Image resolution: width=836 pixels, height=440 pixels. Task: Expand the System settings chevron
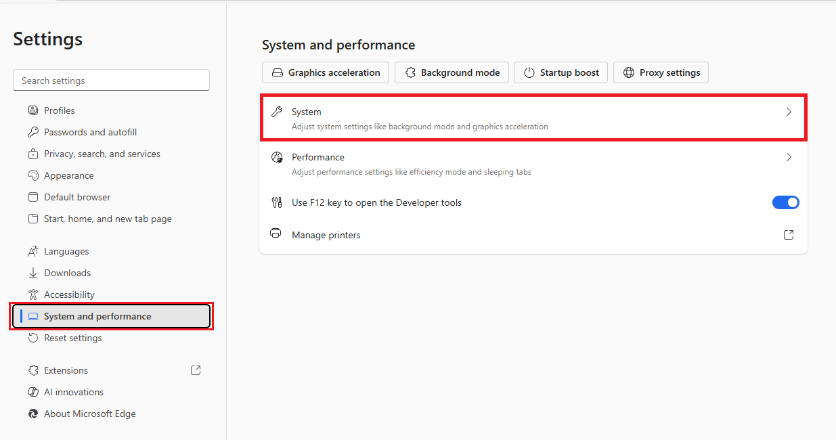(789, 112)
